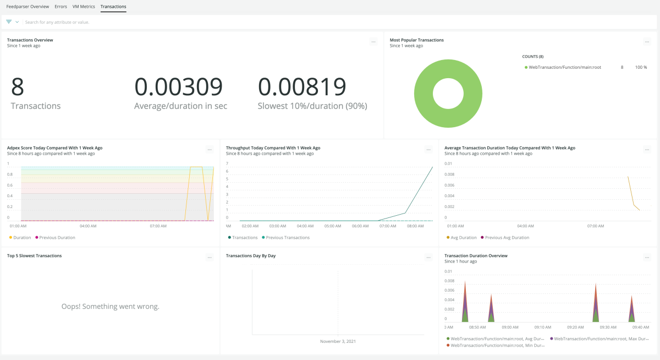Open the Feedparser Overview tab
This screenshot has width=660, height=360.
click(28, 7)
